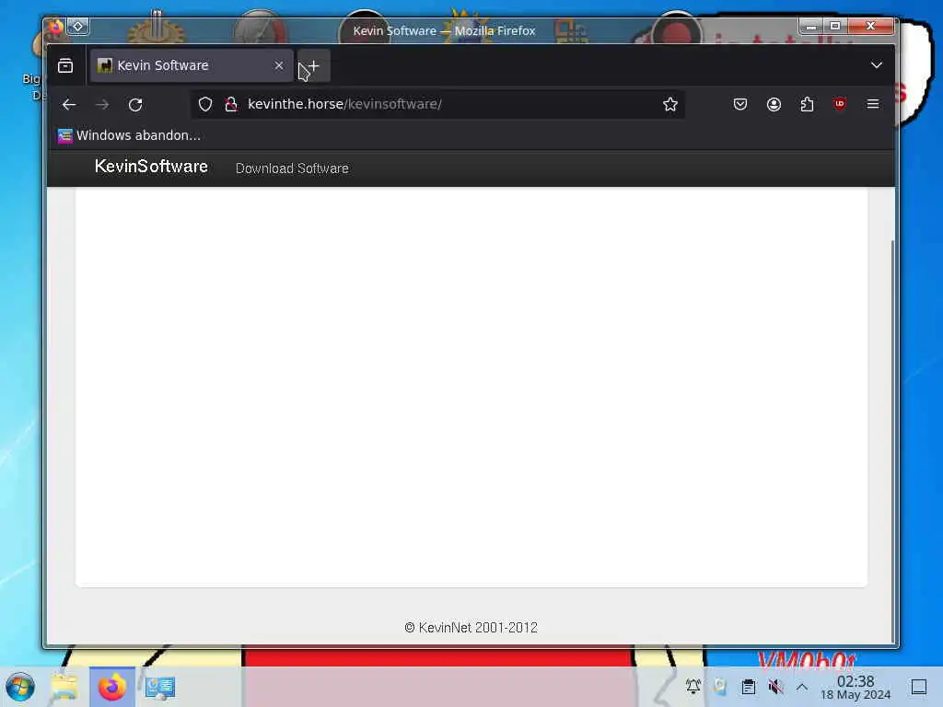Image resolution: width=943 pixels, height=707 pixels.
Task: Open the clock showing 02:38
Action: pos(856,687)
